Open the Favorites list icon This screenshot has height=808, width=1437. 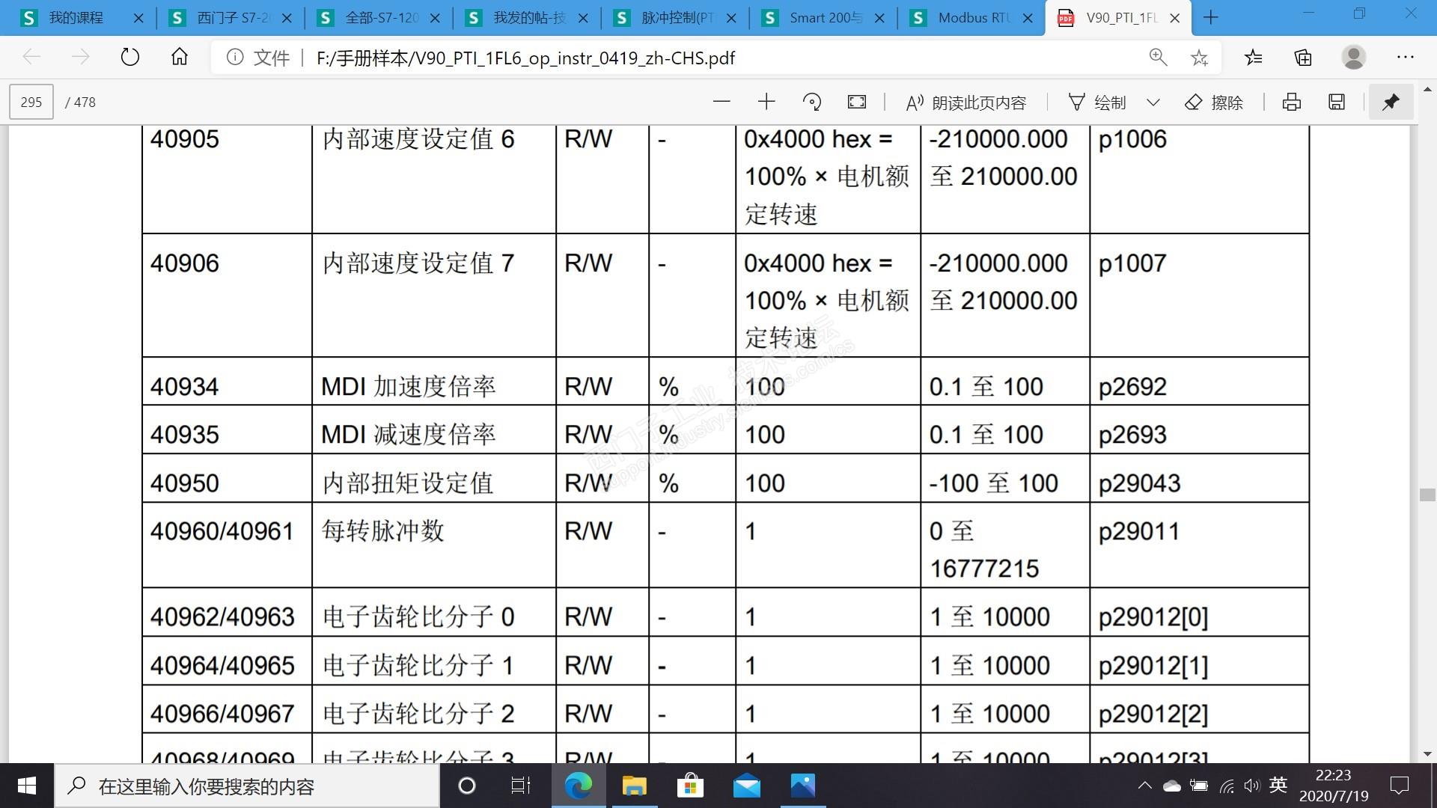coord(1254,58)
